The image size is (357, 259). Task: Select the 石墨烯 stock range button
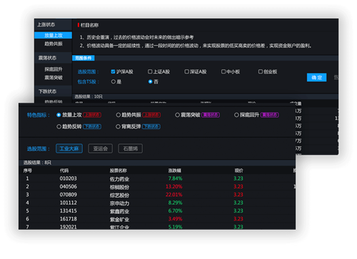(131, 148)
